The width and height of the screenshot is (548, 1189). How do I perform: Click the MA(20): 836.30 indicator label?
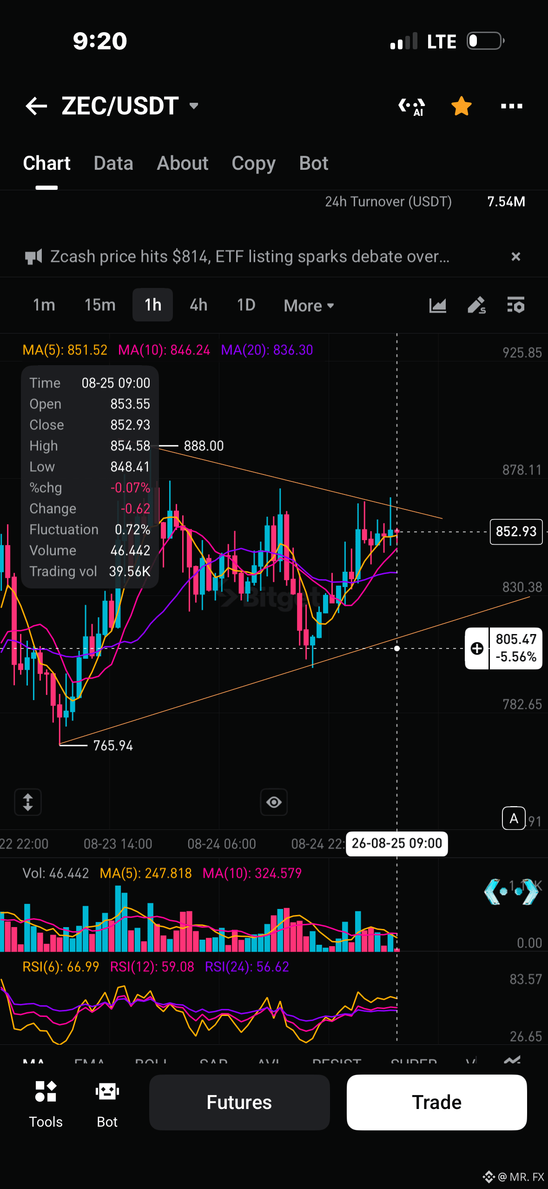pyautogui.click(x=267, y=350)
